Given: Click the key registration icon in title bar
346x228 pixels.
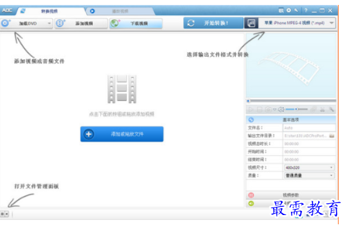Looking at the screenshot, I should pos(296,10).
